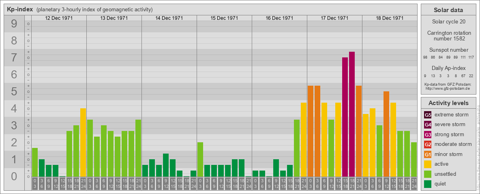Open the gfz-potsdam.de URL text

(x=448, y=89)
